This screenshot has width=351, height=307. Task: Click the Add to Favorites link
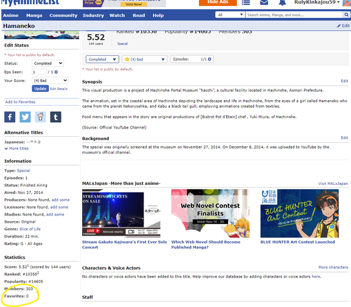[20, 102]
